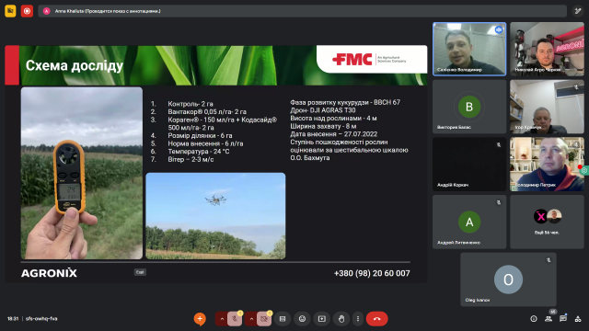
Task: Click the meeting code sfs-owhq-fva
Action: [41, 319]
